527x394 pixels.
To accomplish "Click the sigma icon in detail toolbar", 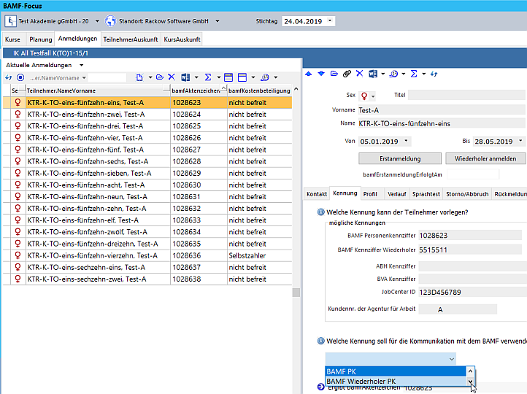I will click(414, 74).
